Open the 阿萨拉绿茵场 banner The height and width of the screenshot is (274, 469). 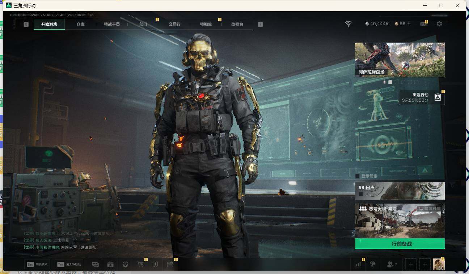(x=400, y=60)
